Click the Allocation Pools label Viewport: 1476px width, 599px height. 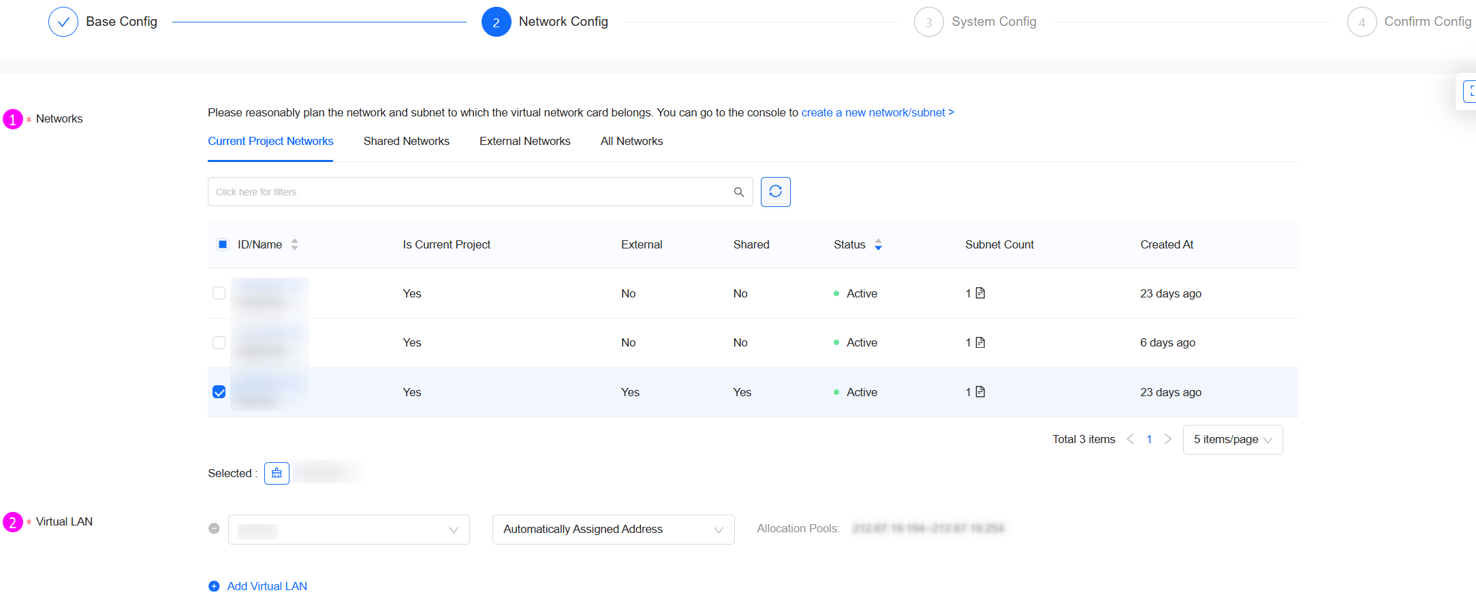point(798,528)
